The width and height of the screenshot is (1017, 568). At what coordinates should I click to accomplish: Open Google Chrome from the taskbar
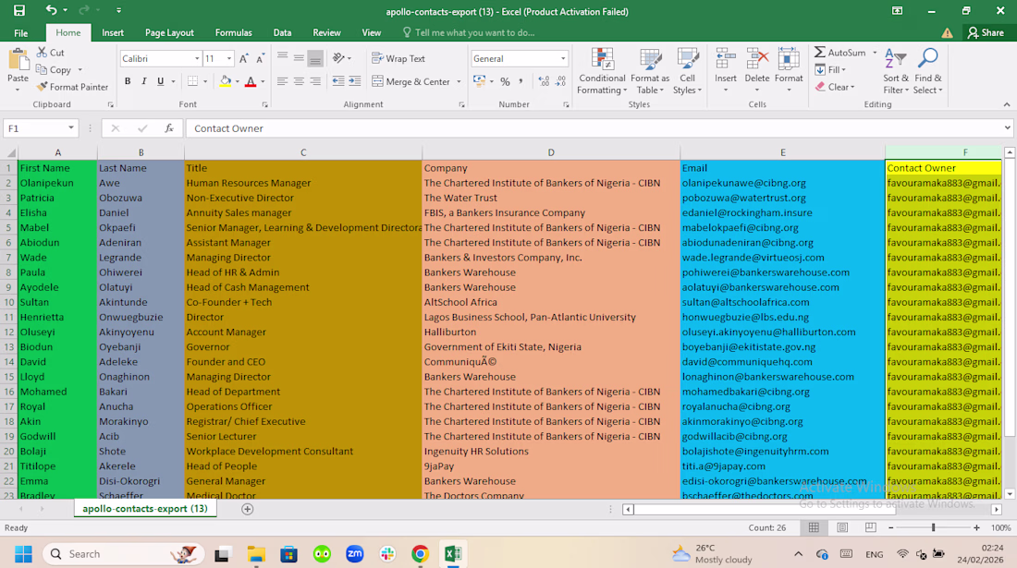pos(421,554)
